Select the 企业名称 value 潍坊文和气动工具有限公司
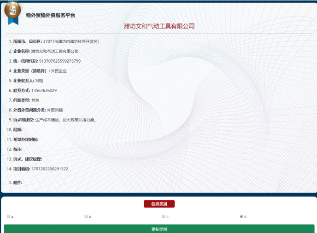 (x=55, y=51)
